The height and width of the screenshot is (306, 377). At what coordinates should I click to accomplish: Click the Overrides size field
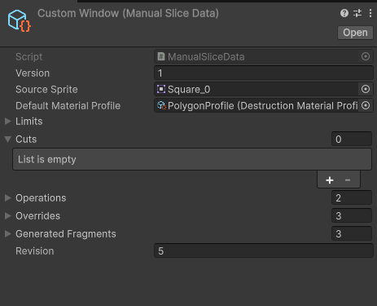[x=352, y=215]
